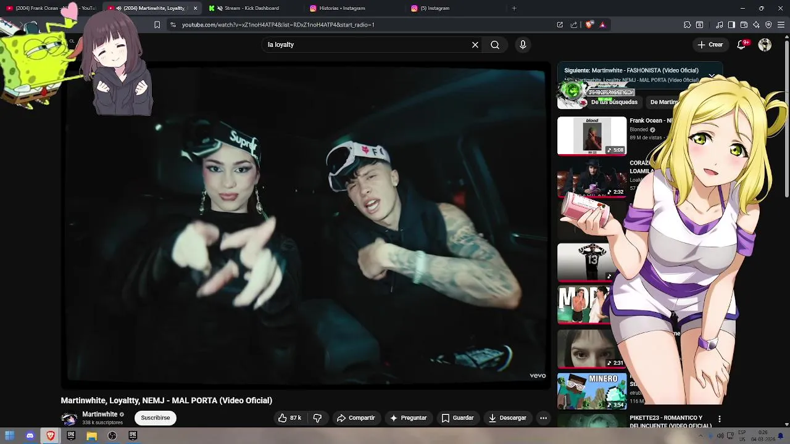This screenshot has width=790, height=444.
Task: Switch to the Historias • Instagram tab
Action: (x=342, y=8)
